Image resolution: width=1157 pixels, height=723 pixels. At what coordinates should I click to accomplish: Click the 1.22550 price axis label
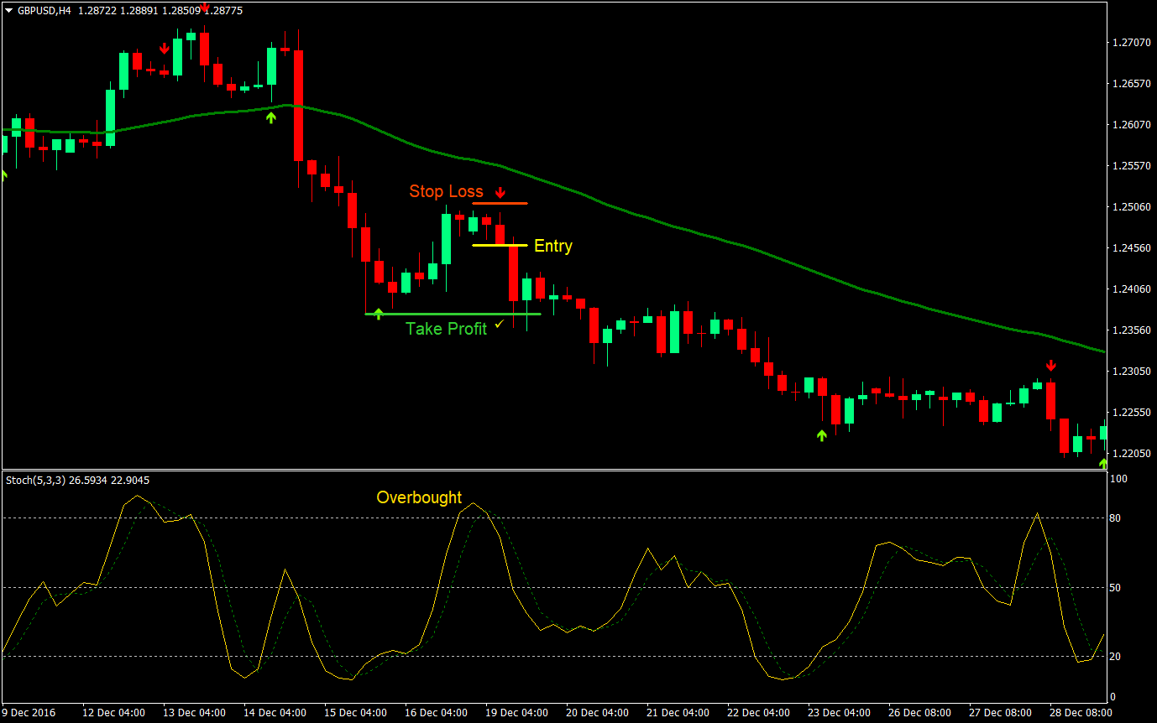1130,412
